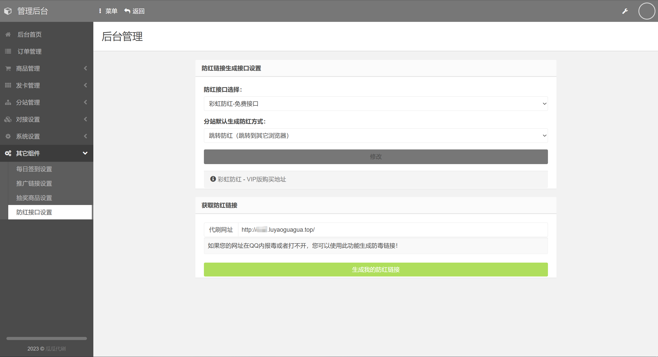Click the cube logo beside 管理后台
658x357 pixels.
tap(8, 11)
